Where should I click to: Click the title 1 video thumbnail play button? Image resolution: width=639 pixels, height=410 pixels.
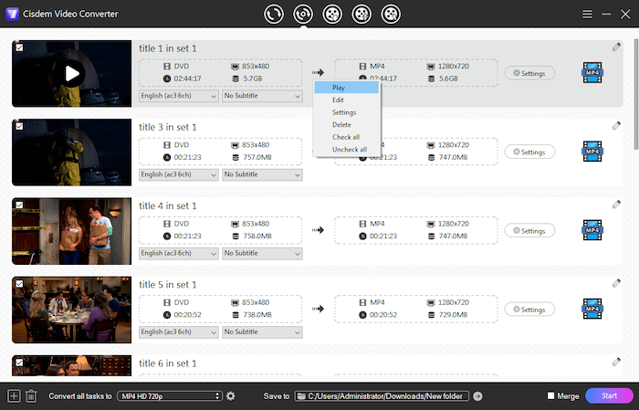72,73
